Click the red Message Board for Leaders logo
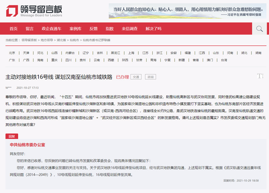The width and height of the screenshot is (269, 193). click(34, 11)
